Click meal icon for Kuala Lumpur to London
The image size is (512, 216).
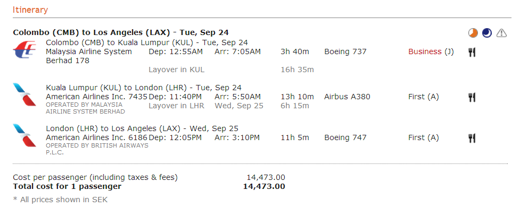pyautogui.click(x=472, y=97)
